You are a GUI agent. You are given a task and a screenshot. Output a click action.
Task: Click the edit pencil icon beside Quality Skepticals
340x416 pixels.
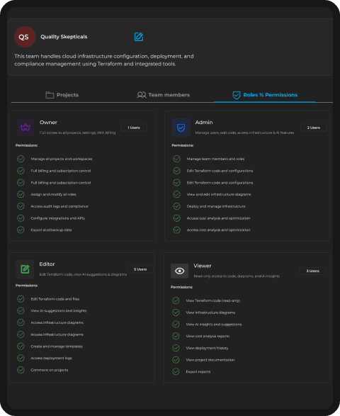[x=139, y=37]
